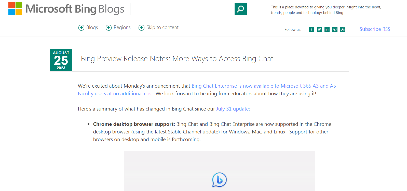Click the 'Here's a summary of what has changed' sentence
This screenshot has width=407, height=191.
(x=164, y=109)
